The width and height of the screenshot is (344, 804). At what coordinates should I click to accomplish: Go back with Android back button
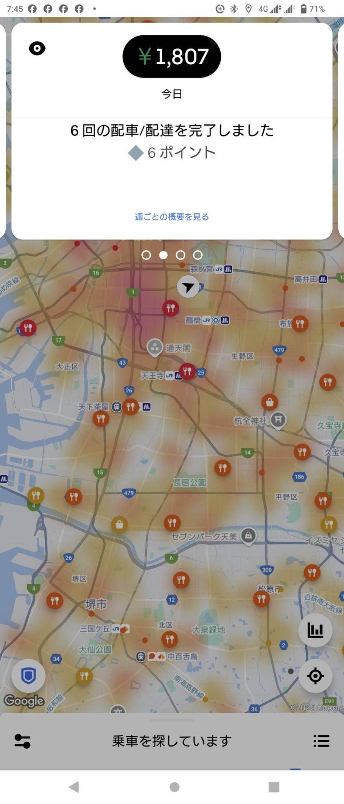(74, 787)
